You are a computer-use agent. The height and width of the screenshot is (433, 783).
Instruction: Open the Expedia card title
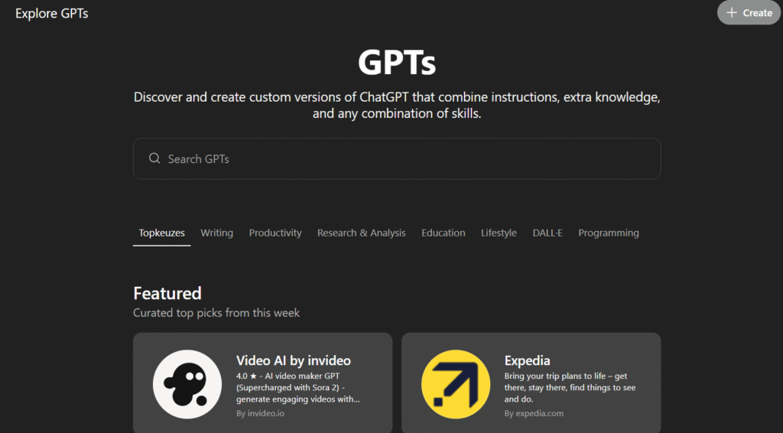click(x=528, y=360)
